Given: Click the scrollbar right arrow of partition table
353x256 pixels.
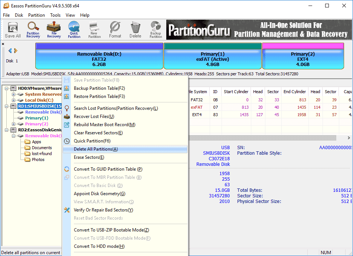Looking at the screenshot, I should pos(349,138).
